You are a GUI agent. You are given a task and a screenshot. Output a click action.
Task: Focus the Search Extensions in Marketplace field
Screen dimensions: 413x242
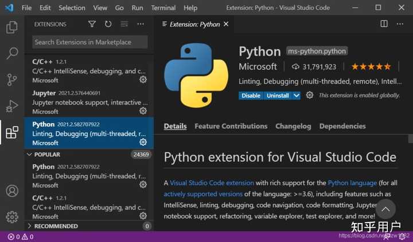90,42
